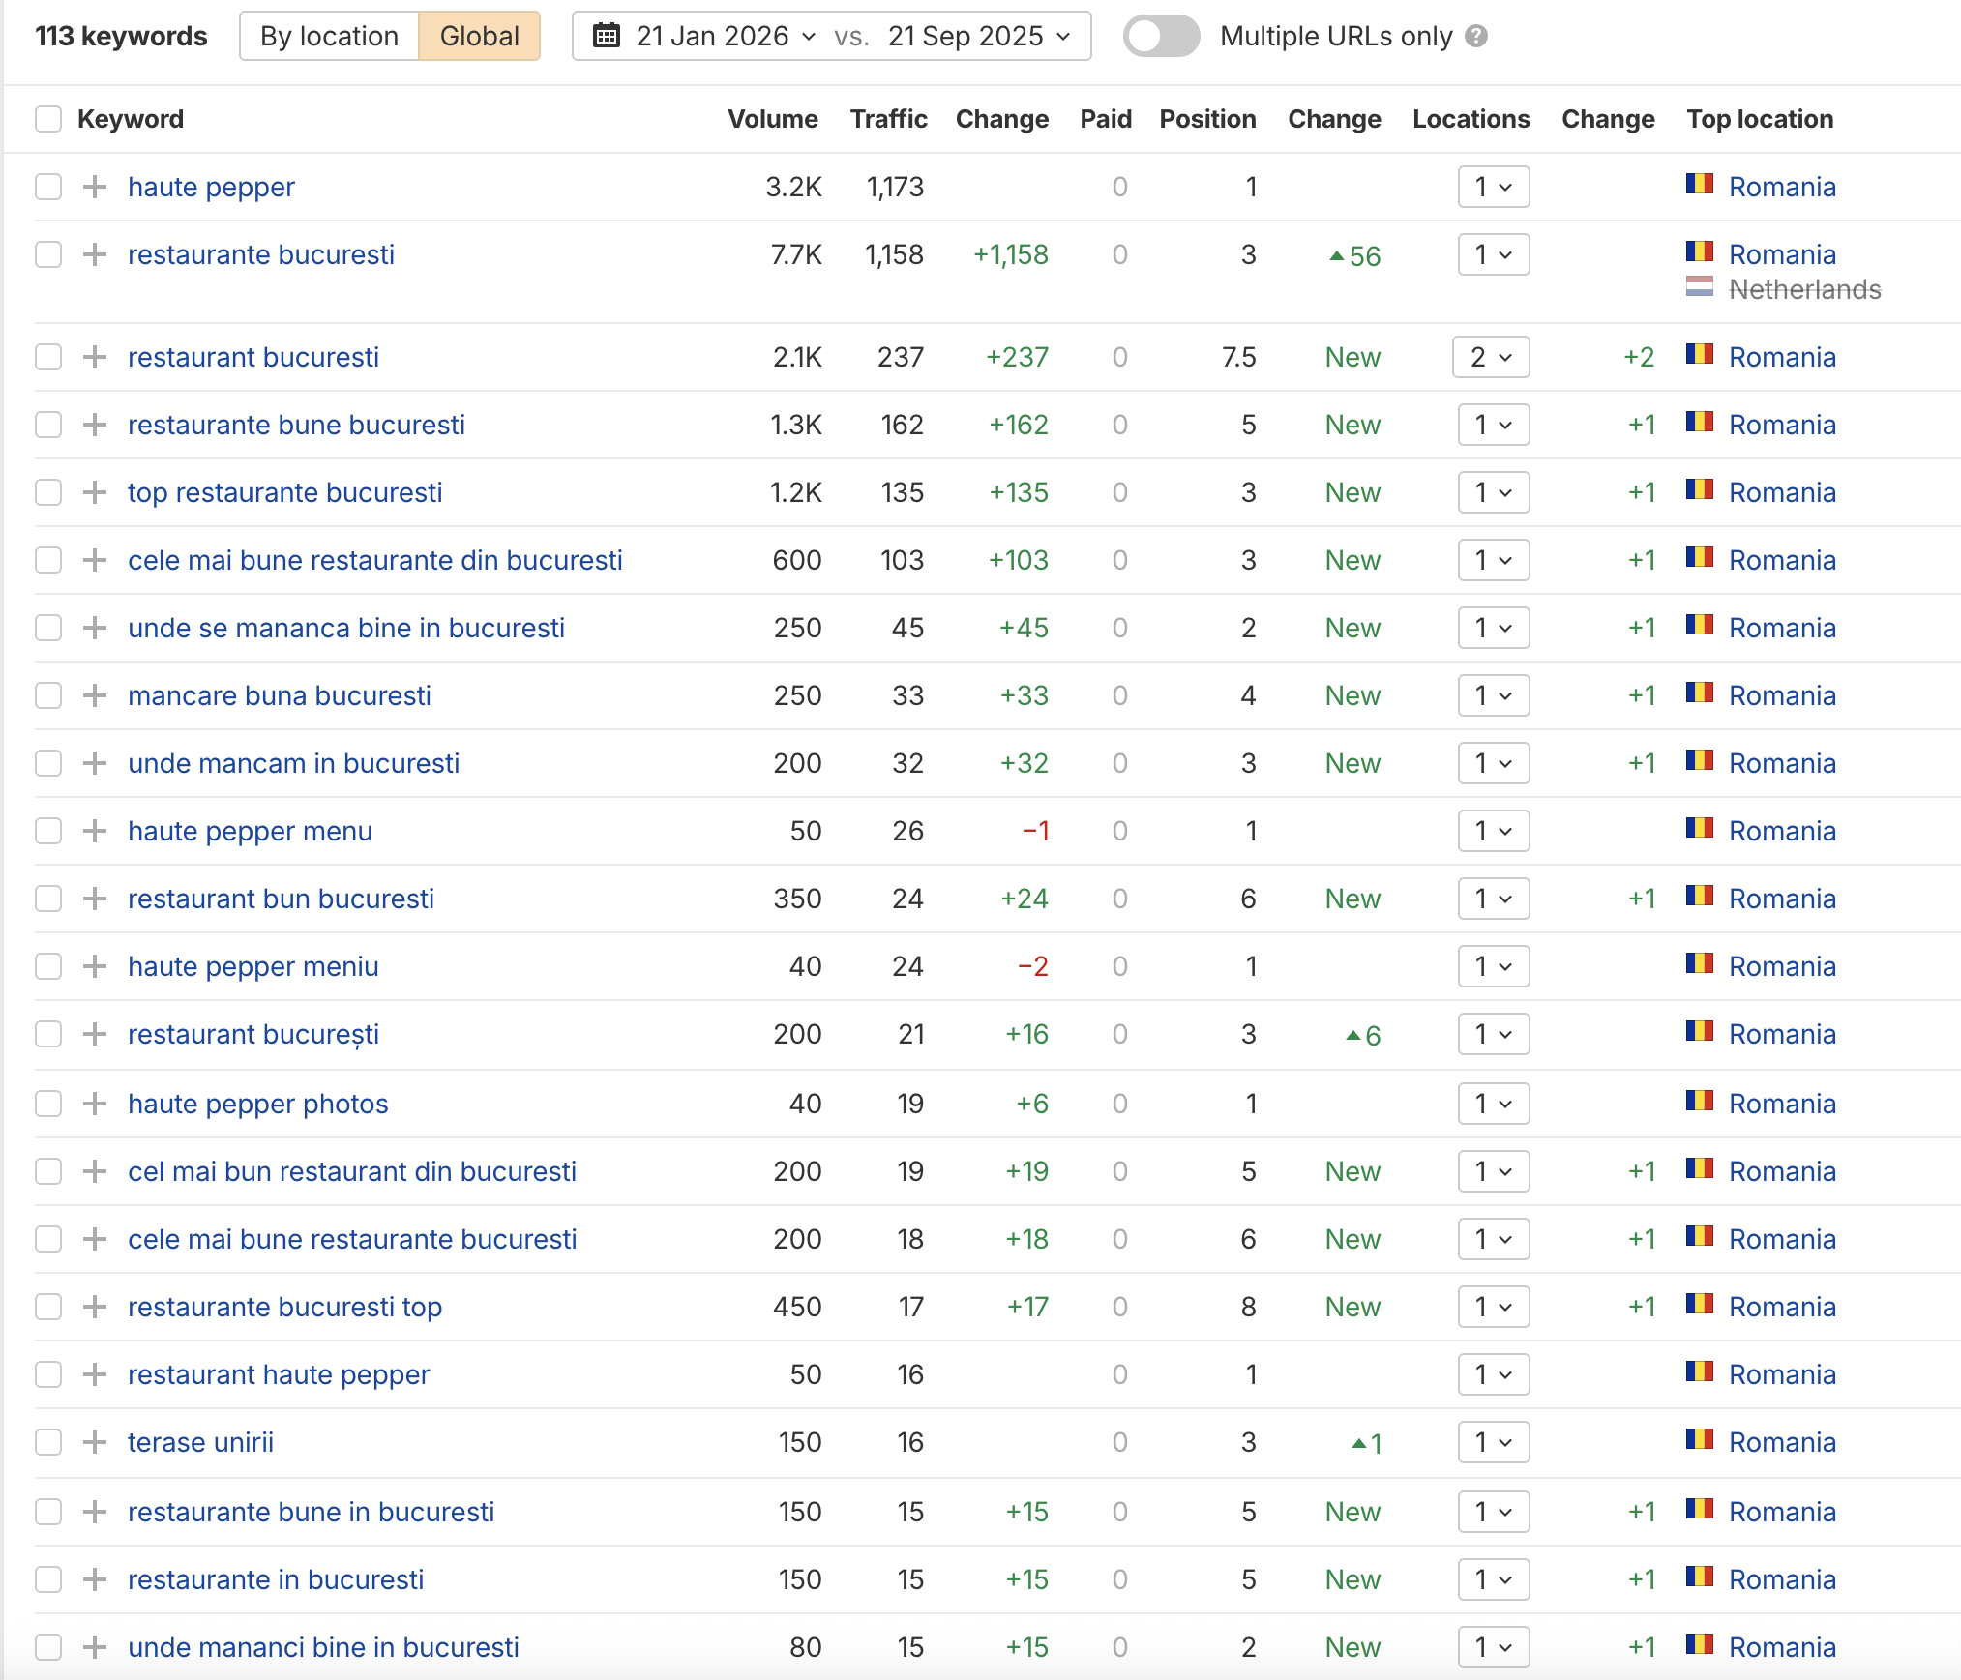Switch to the By location tab
The height and width of the screenshot is (1680, 1961).
click(x=329, y=37)
